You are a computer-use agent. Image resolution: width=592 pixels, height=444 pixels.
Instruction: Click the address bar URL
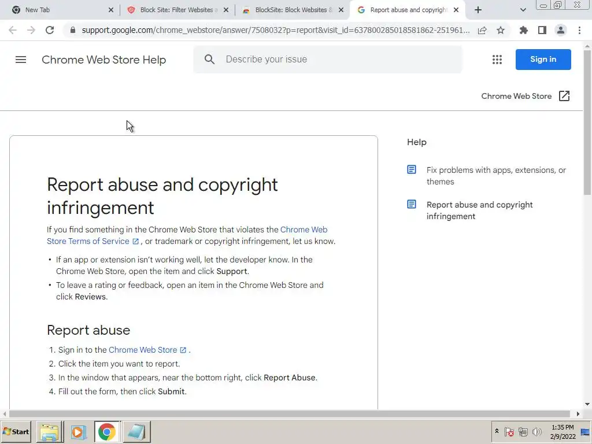(x=276, y=30)
